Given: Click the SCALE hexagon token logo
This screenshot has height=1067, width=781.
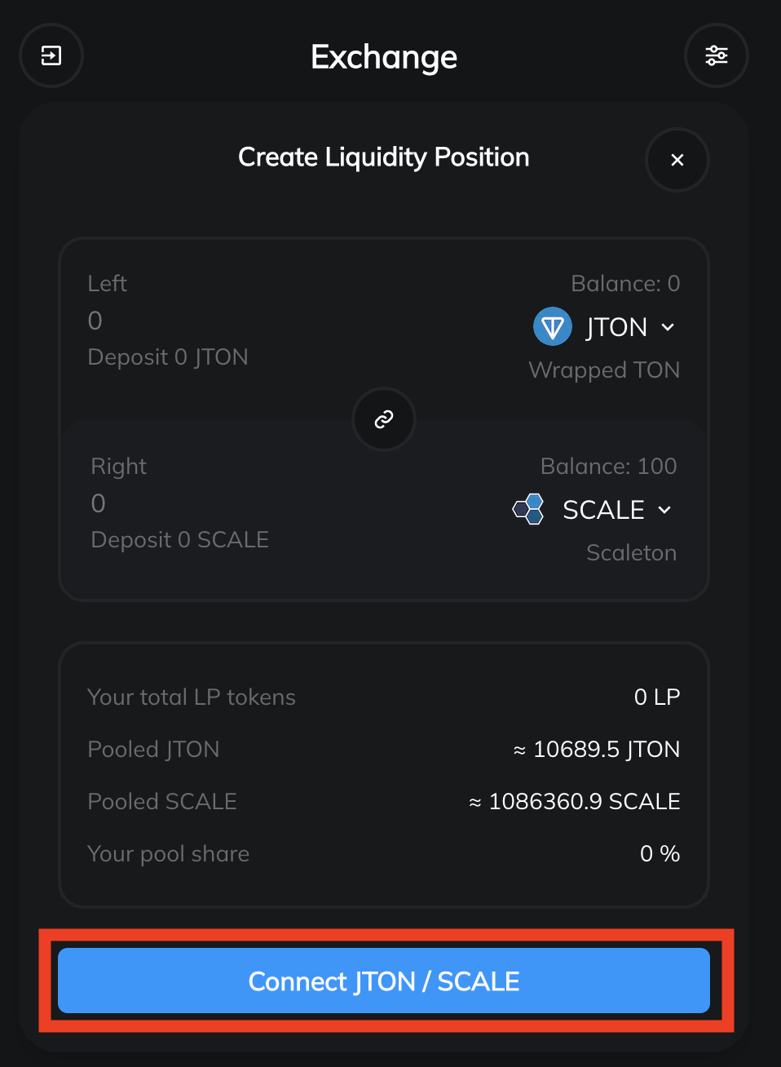Looking at the screenshot, I should click(x=528, y=509).
